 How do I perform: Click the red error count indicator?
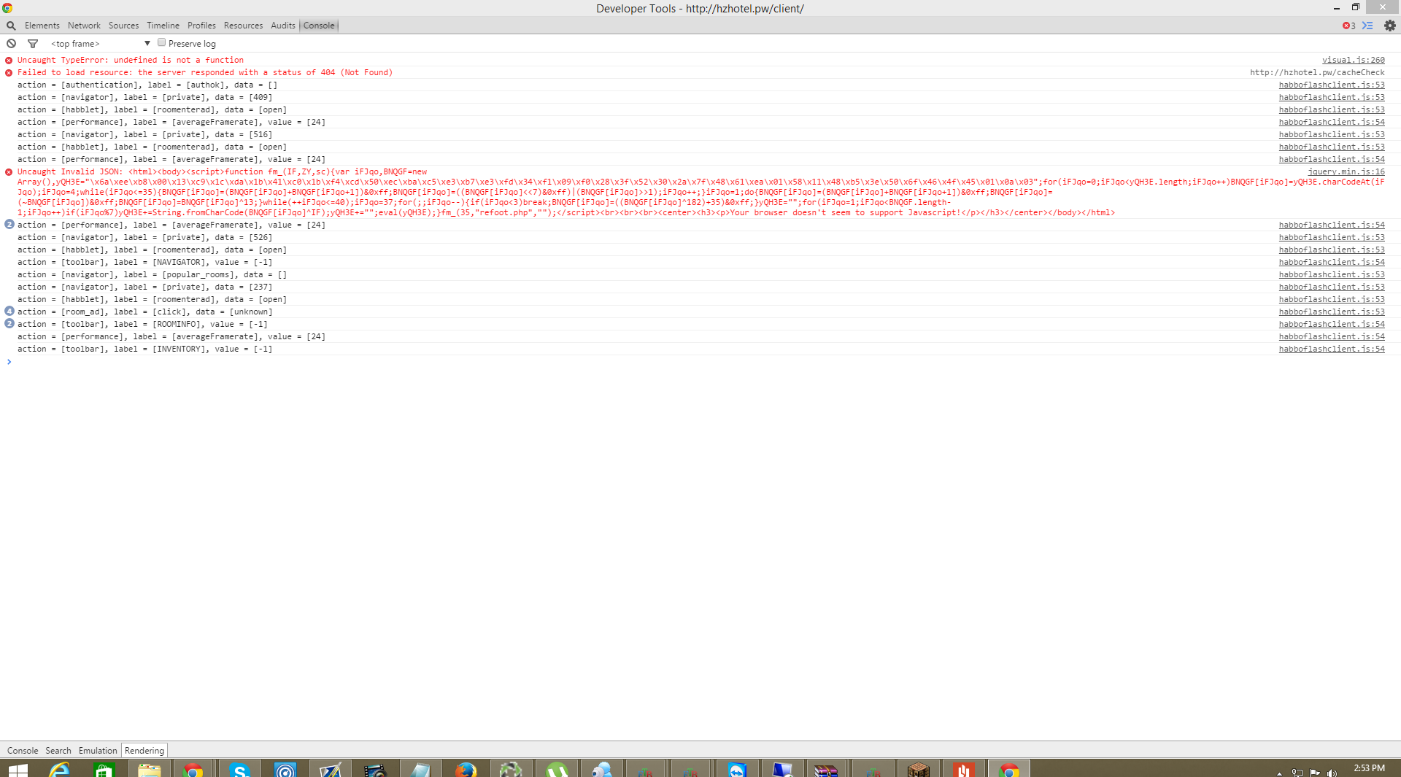coord(1348,26)
